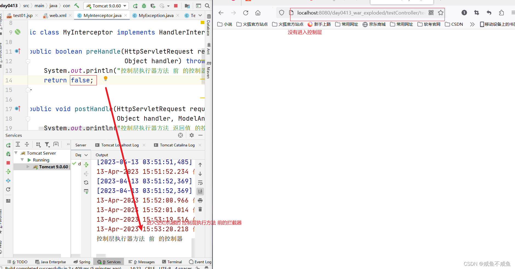
Task: Click the override gutter icon on line 17
Action: (18, 109)
